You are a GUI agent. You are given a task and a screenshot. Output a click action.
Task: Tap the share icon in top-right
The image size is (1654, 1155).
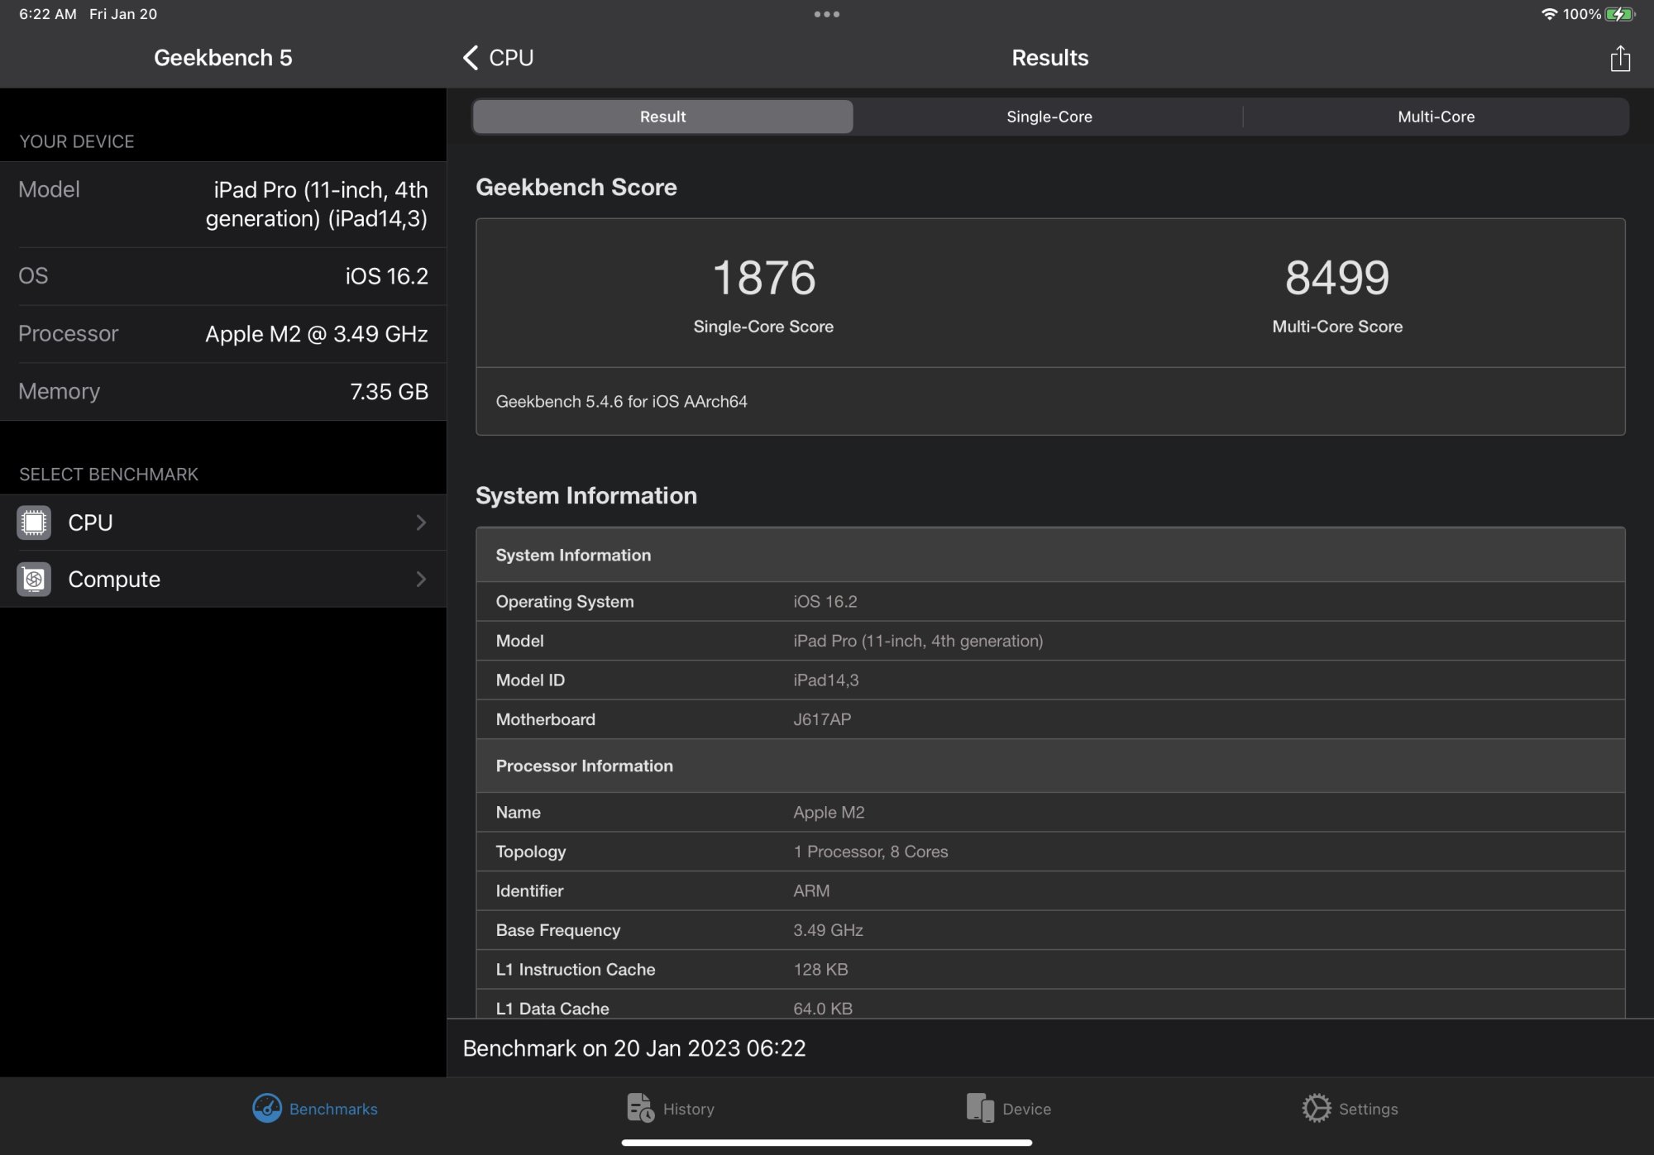point(1619,59)
